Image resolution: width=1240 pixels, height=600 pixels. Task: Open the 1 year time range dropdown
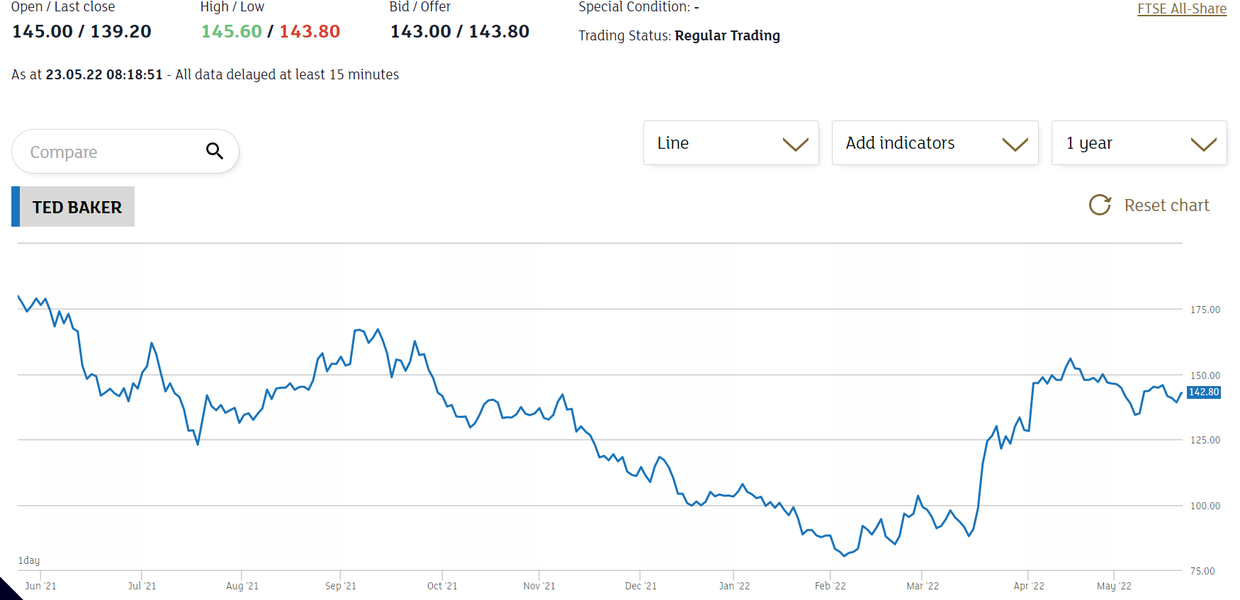tap(1139, 143)
